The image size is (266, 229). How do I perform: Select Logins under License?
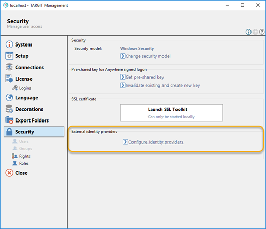tap(22, 88)
